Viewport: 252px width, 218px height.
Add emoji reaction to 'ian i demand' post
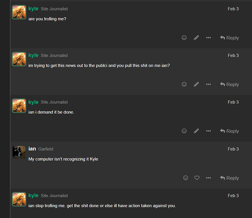click(184, 131)
